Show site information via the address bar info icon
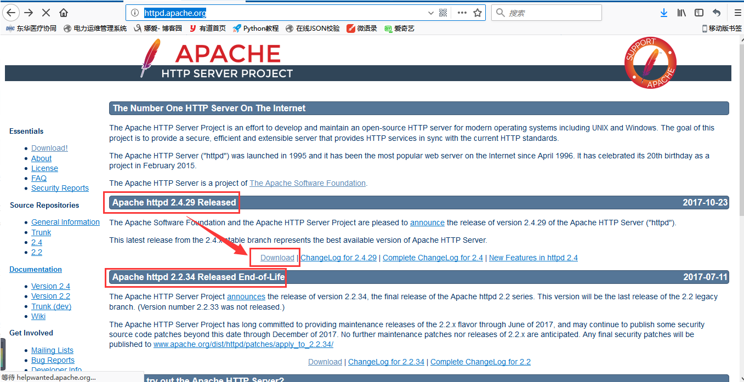This screenshot has width=744, height=382. click(135, 13)
